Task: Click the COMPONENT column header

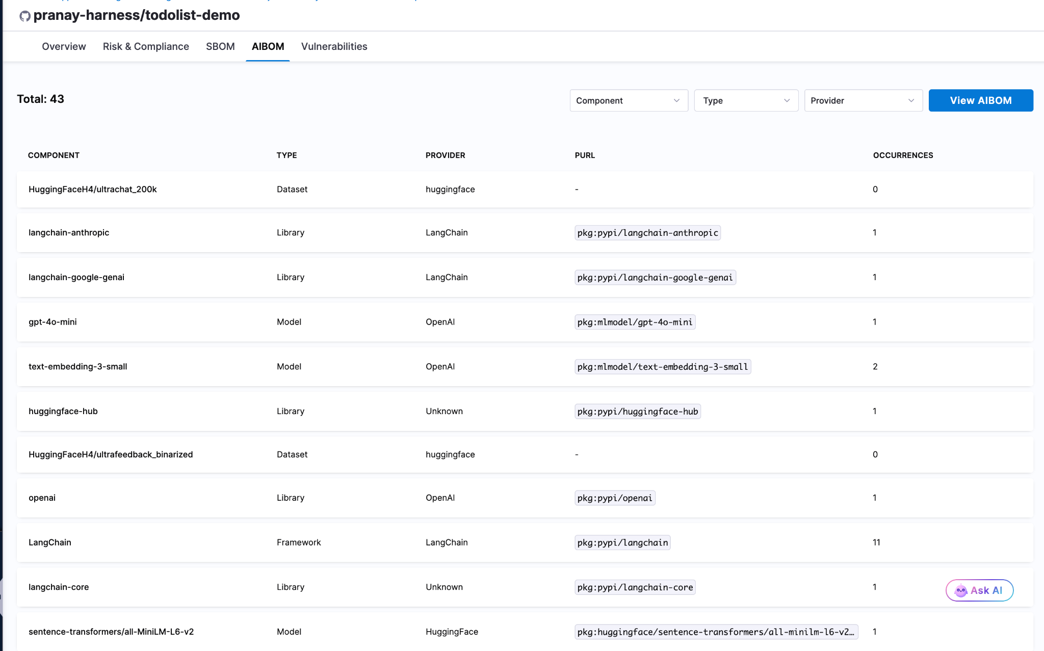Action: 54,155
